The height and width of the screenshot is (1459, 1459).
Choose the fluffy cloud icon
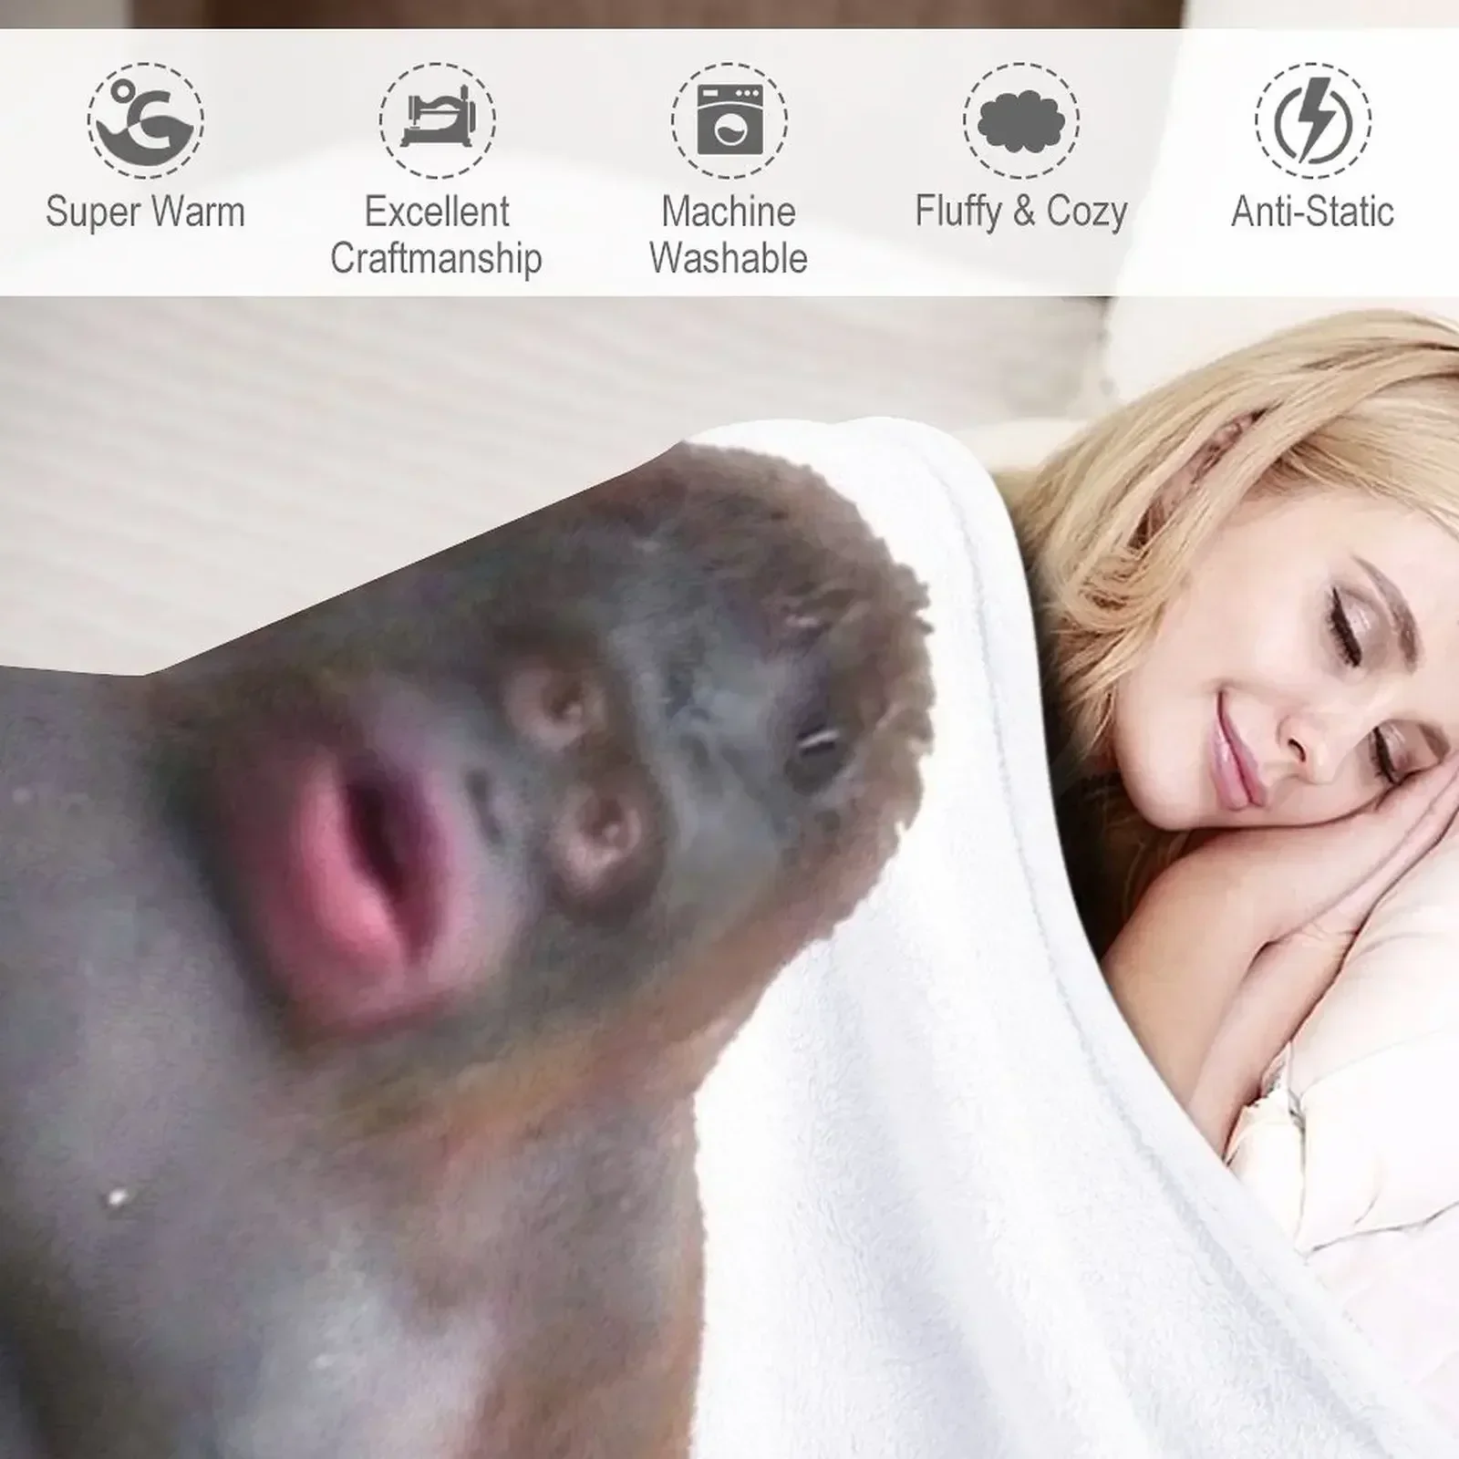click(1021, 120)
